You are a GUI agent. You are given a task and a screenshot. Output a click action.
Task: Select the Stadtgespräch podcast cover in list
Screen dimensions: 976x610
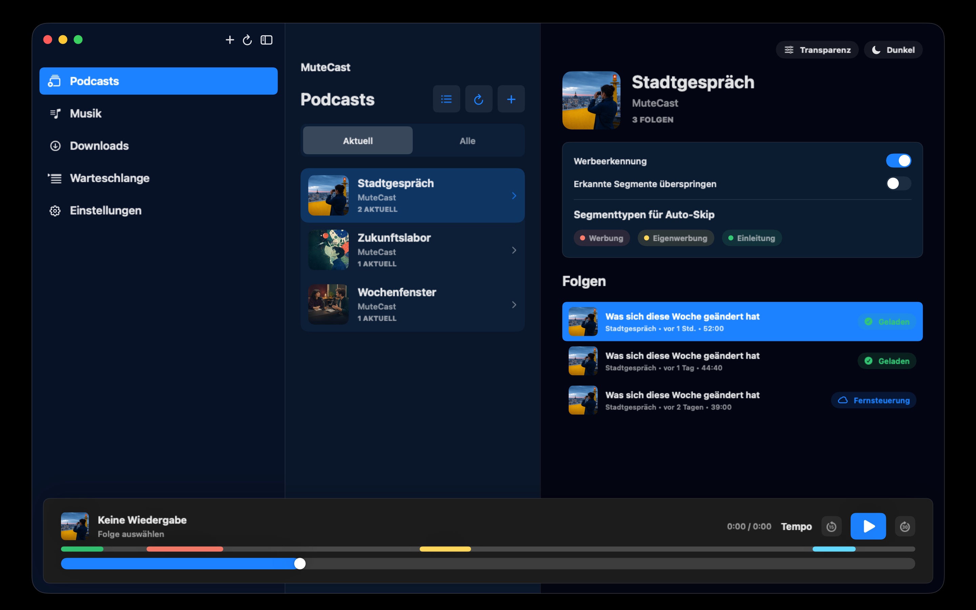pos(328,195)
